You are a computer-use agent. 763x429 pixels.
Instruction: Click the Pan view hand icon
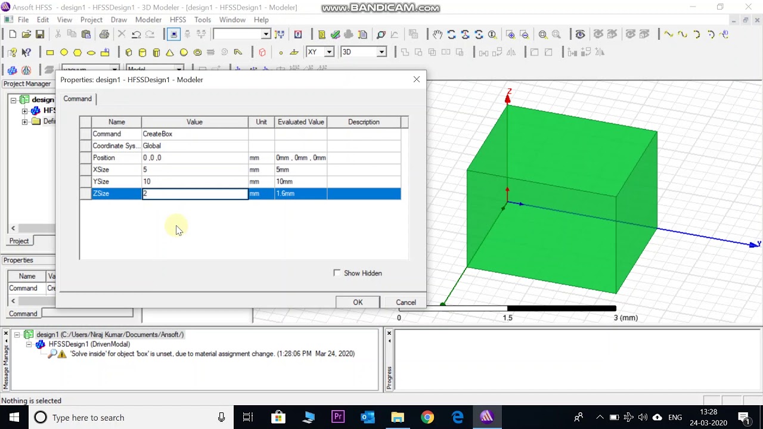[438, 35]
